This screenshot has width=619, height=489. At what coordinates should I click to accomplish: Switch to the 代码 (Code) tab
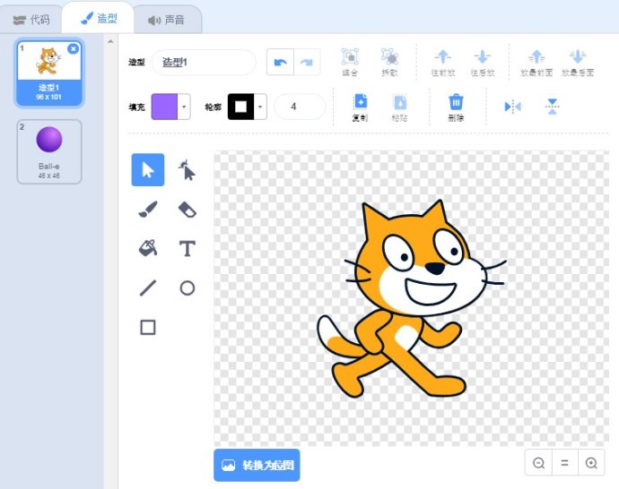point(31,20)
